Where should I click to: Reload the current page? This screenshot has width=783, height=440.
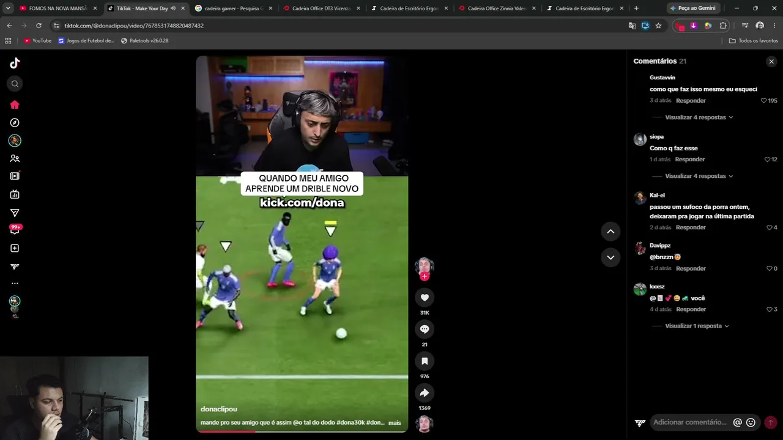[x=39, y=26]
